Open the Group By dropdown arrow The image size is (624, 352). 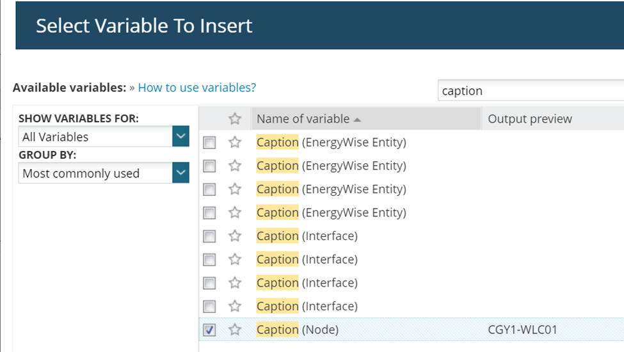tap(181, 173)
